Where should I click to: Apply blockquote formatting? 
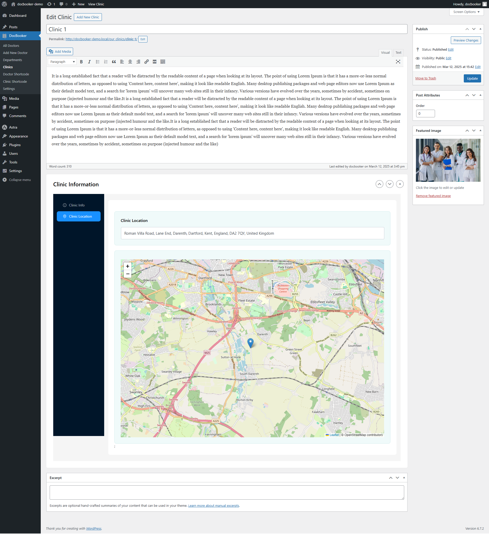point(114,62)
